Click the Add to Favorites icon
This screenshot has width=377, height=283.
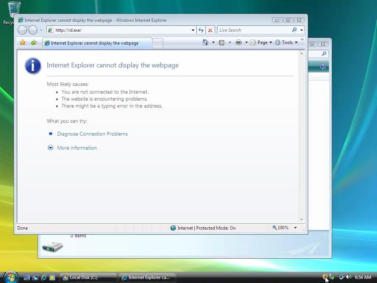pos(34,43)
